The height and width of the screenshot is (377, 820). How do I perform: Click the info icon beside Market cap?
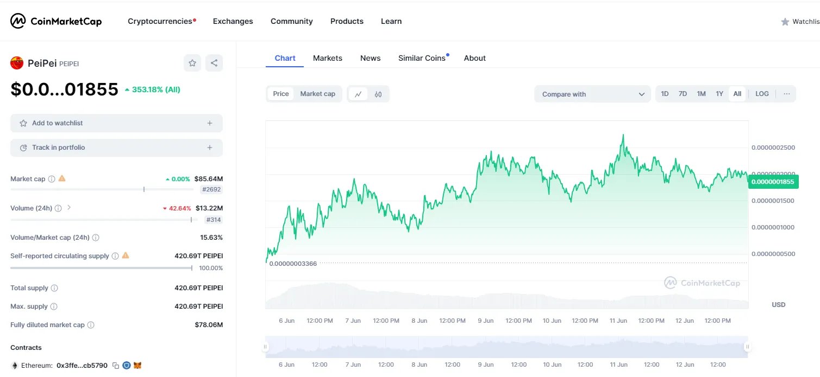pos(52,178)
